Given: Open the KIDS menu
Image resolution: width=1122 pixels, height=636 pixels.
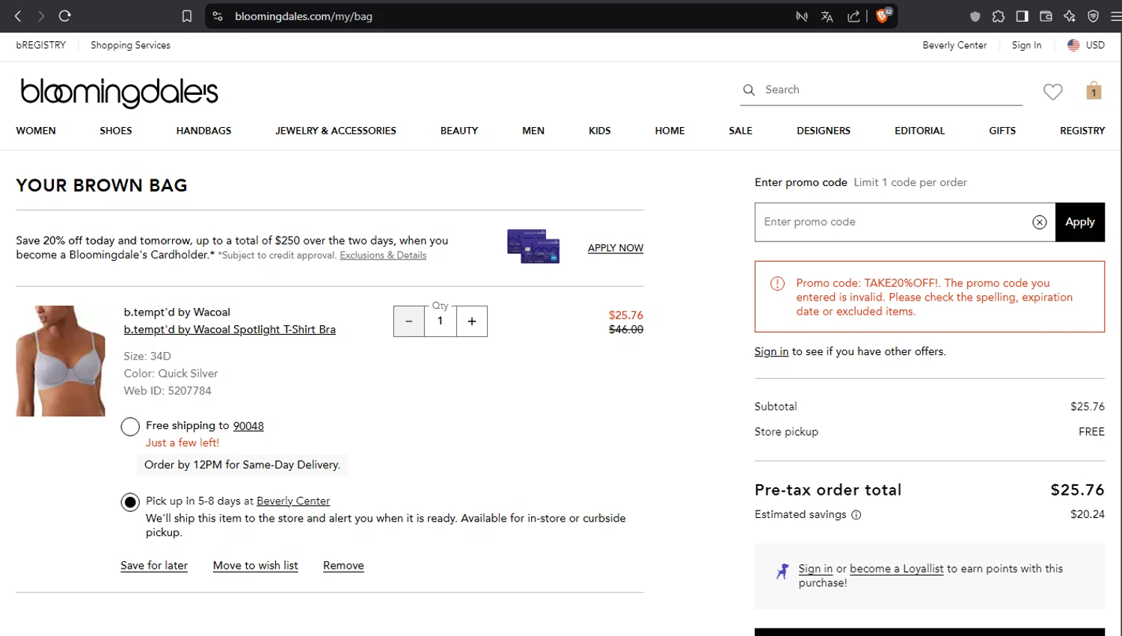Looking at the screenshot, I should point(600,131).
